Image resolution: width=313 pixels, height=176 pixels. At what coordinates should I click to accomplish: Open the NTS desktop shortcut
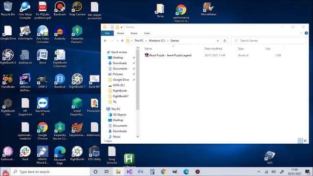[270, 157]
